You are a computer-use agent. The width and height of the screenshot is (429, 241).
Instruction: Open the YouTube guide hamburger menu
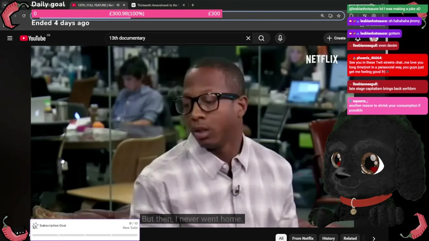pyautogui.click(x=10, y=38)
